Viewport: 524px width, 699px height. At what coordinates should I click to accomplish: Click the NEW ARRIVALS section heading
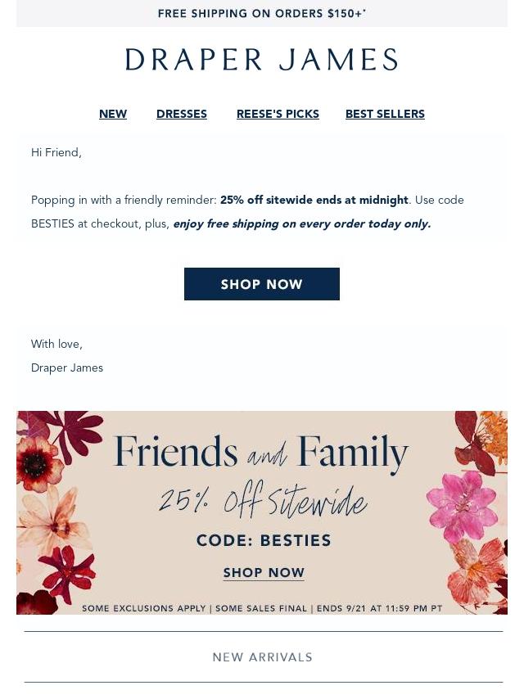tap(262, 657)
